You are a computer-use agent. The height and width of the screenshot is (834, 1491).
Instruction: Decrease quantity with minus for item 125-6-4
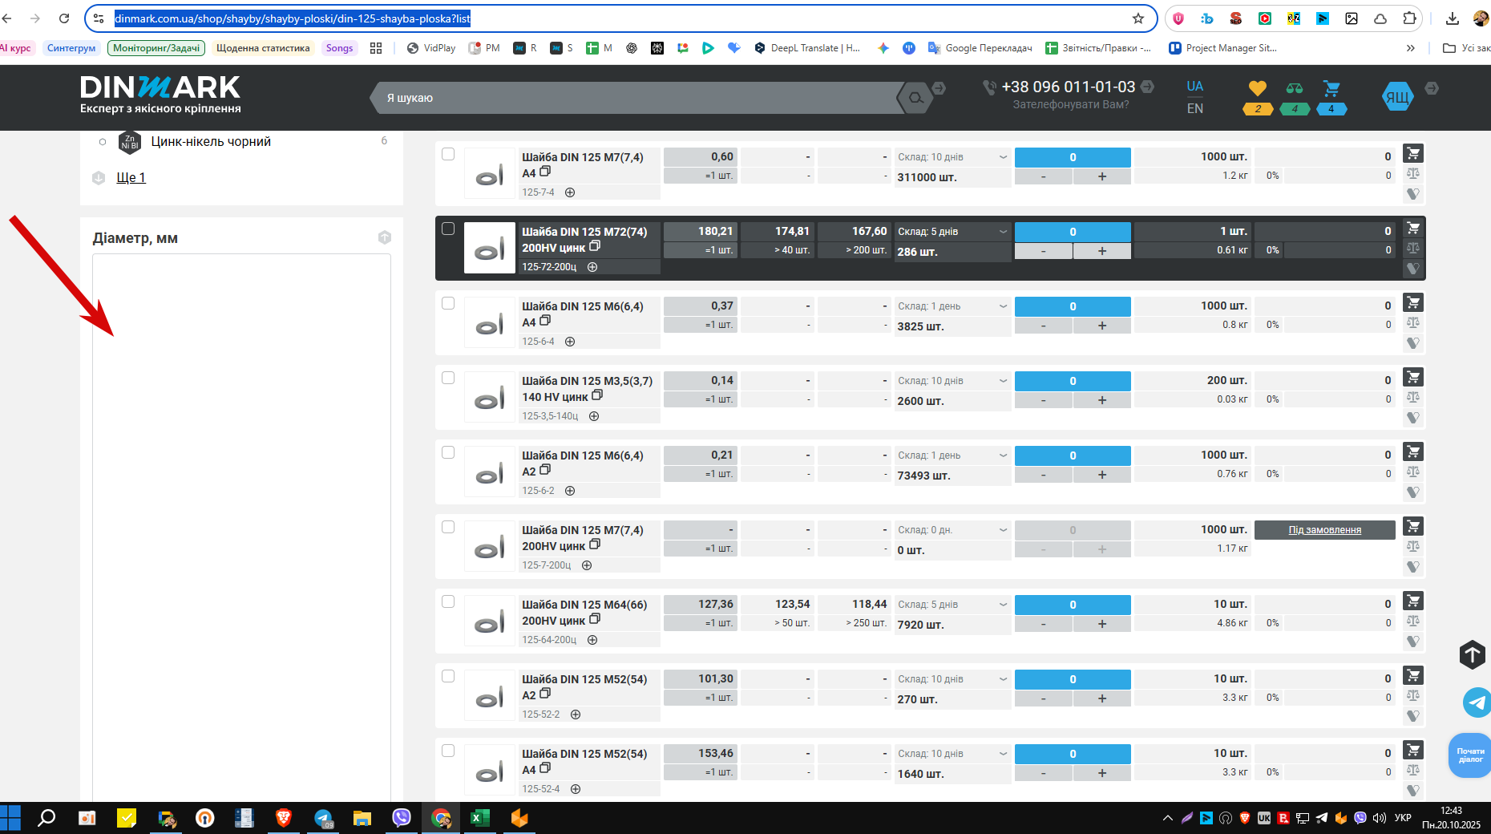coord(1043,326)
